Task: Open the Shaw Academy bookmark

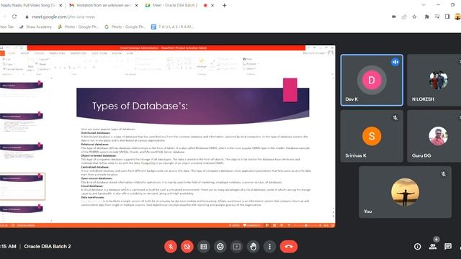Action: tap(35, 27)
